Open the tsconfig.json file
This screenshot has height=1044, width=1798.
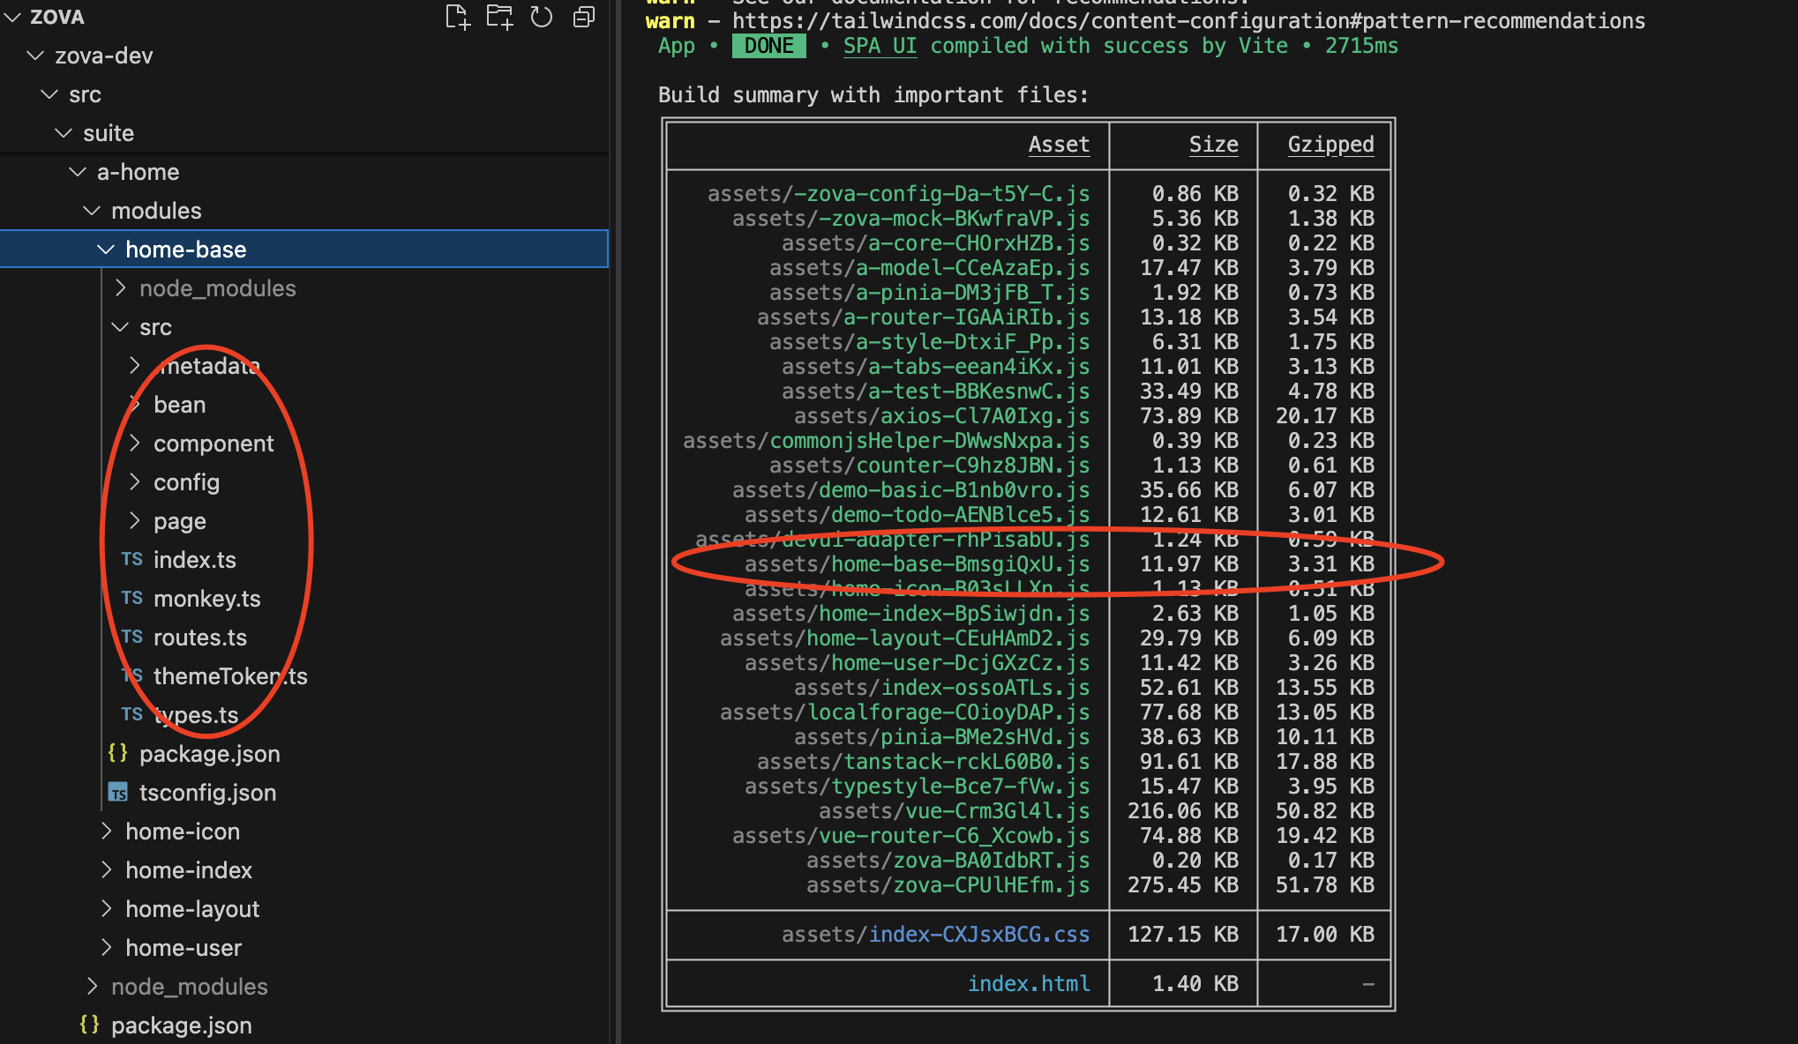coord(207,793)
